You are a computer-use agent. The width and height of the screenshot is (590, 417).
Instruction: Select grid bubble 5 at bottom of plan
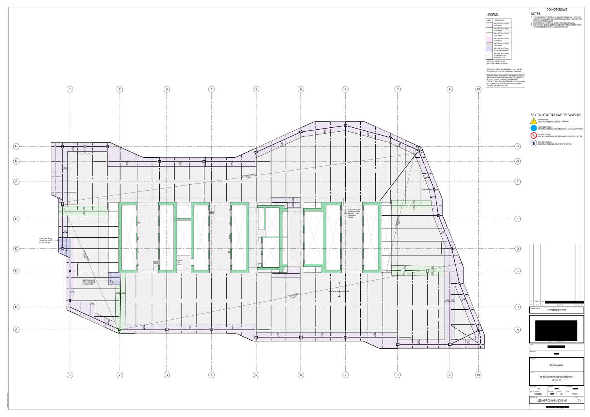(256, 375)
